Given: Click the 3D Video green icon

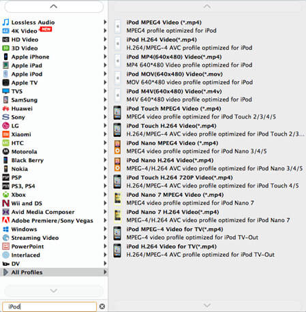Looking at the screenshot, I should (5, 48).
